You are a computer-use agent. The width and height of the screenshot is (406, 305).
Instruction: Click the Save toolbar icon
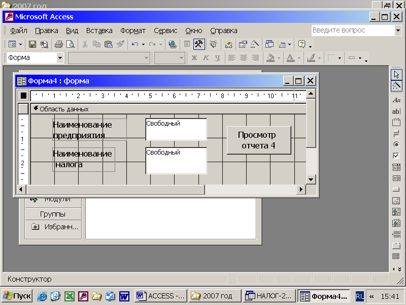pos(32,44)
